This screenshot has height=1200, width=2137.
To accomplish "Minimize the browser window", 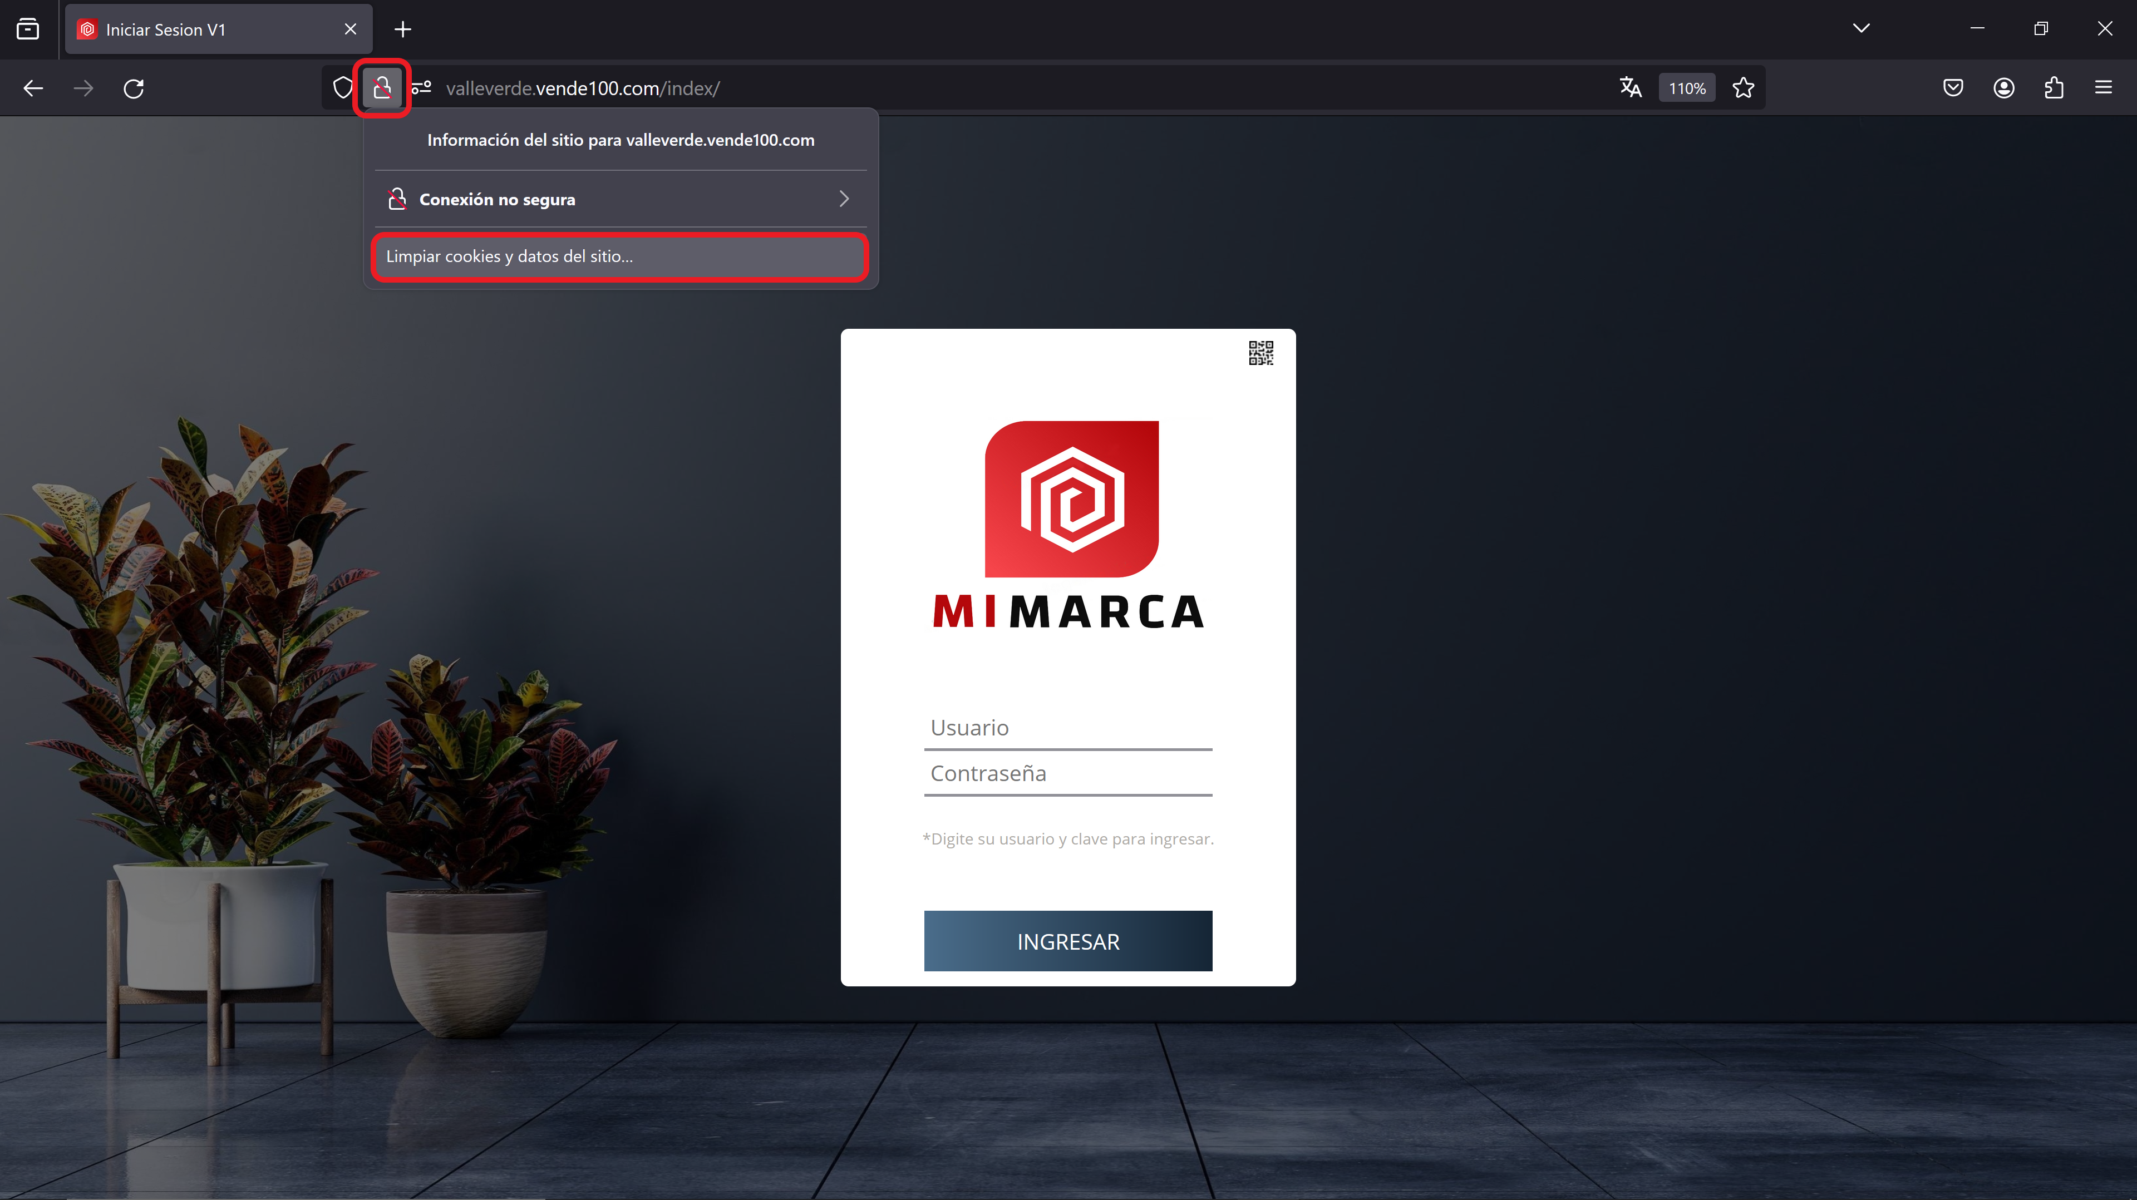I will point(1977,28).
